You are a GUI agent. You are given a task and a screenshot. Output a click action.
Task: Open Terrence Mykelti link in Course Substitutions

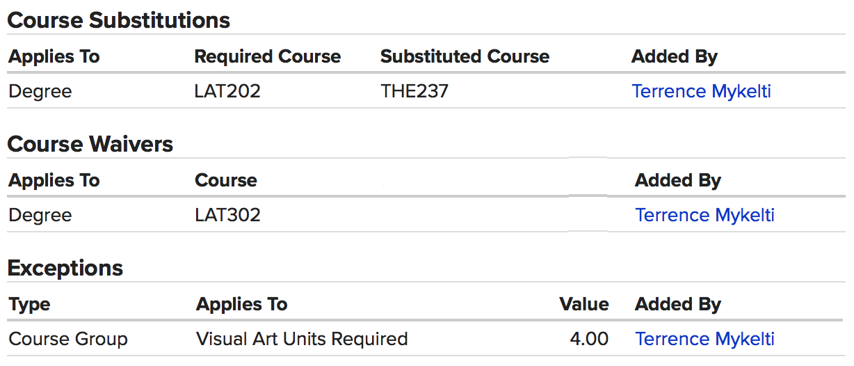click(701, 91)
